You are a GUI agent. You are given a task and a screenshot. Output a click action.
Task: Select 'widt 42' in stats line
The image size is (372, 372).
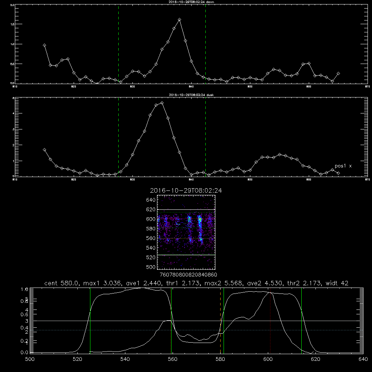[x=337, y=283]
